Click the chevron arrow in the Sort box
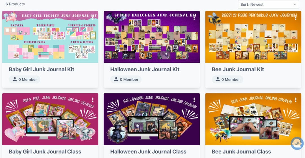 click(295, 4)
